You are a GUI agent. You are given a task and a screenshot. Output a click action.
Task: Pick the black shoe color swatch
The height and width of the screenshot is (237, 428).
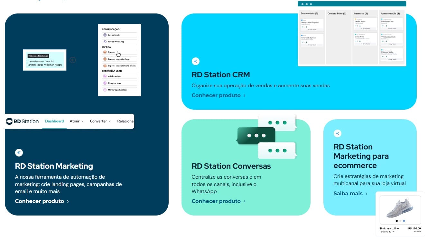396,221
